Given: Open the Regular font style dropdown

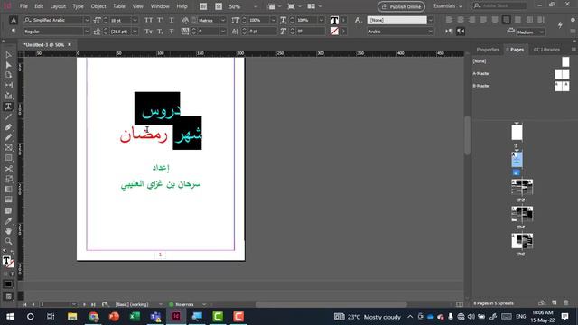Looking at the screenshot, I should coord(87,32).
